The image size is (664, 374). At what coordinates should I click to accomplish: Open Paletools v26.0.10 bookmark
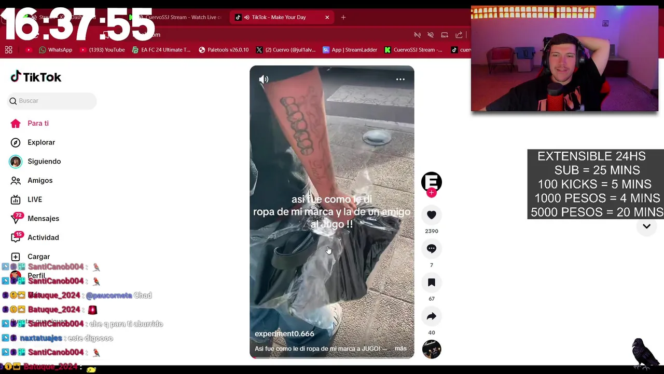tap(224, 50)
